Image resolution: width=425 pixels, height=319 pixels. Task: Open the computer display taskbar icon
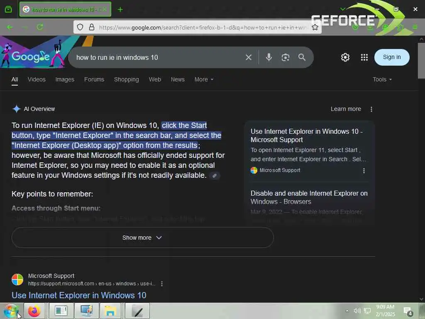click(87, 311)
